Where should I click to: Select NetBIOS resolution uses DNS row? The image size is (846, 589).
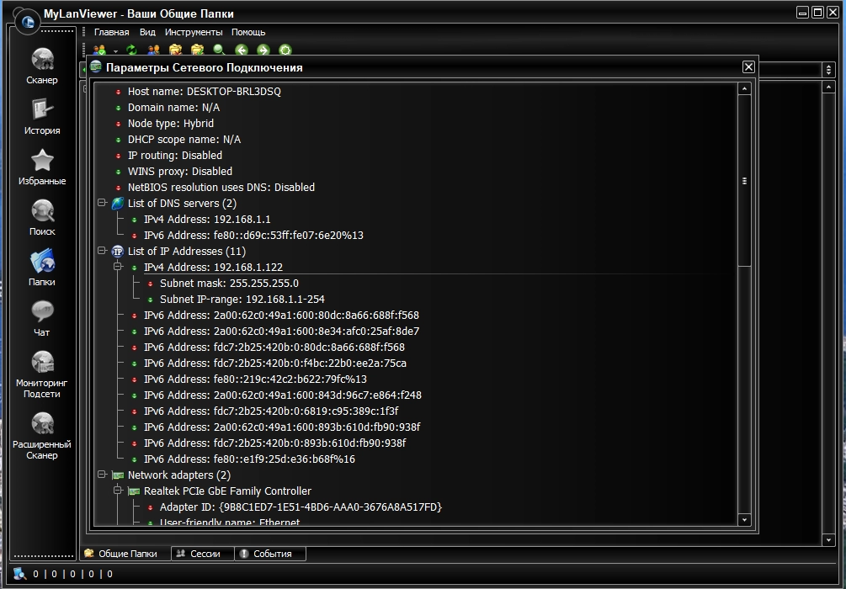pos(221,188)
